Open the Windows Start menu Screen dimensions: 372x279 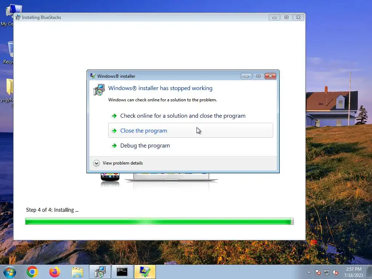click(10, 272)
